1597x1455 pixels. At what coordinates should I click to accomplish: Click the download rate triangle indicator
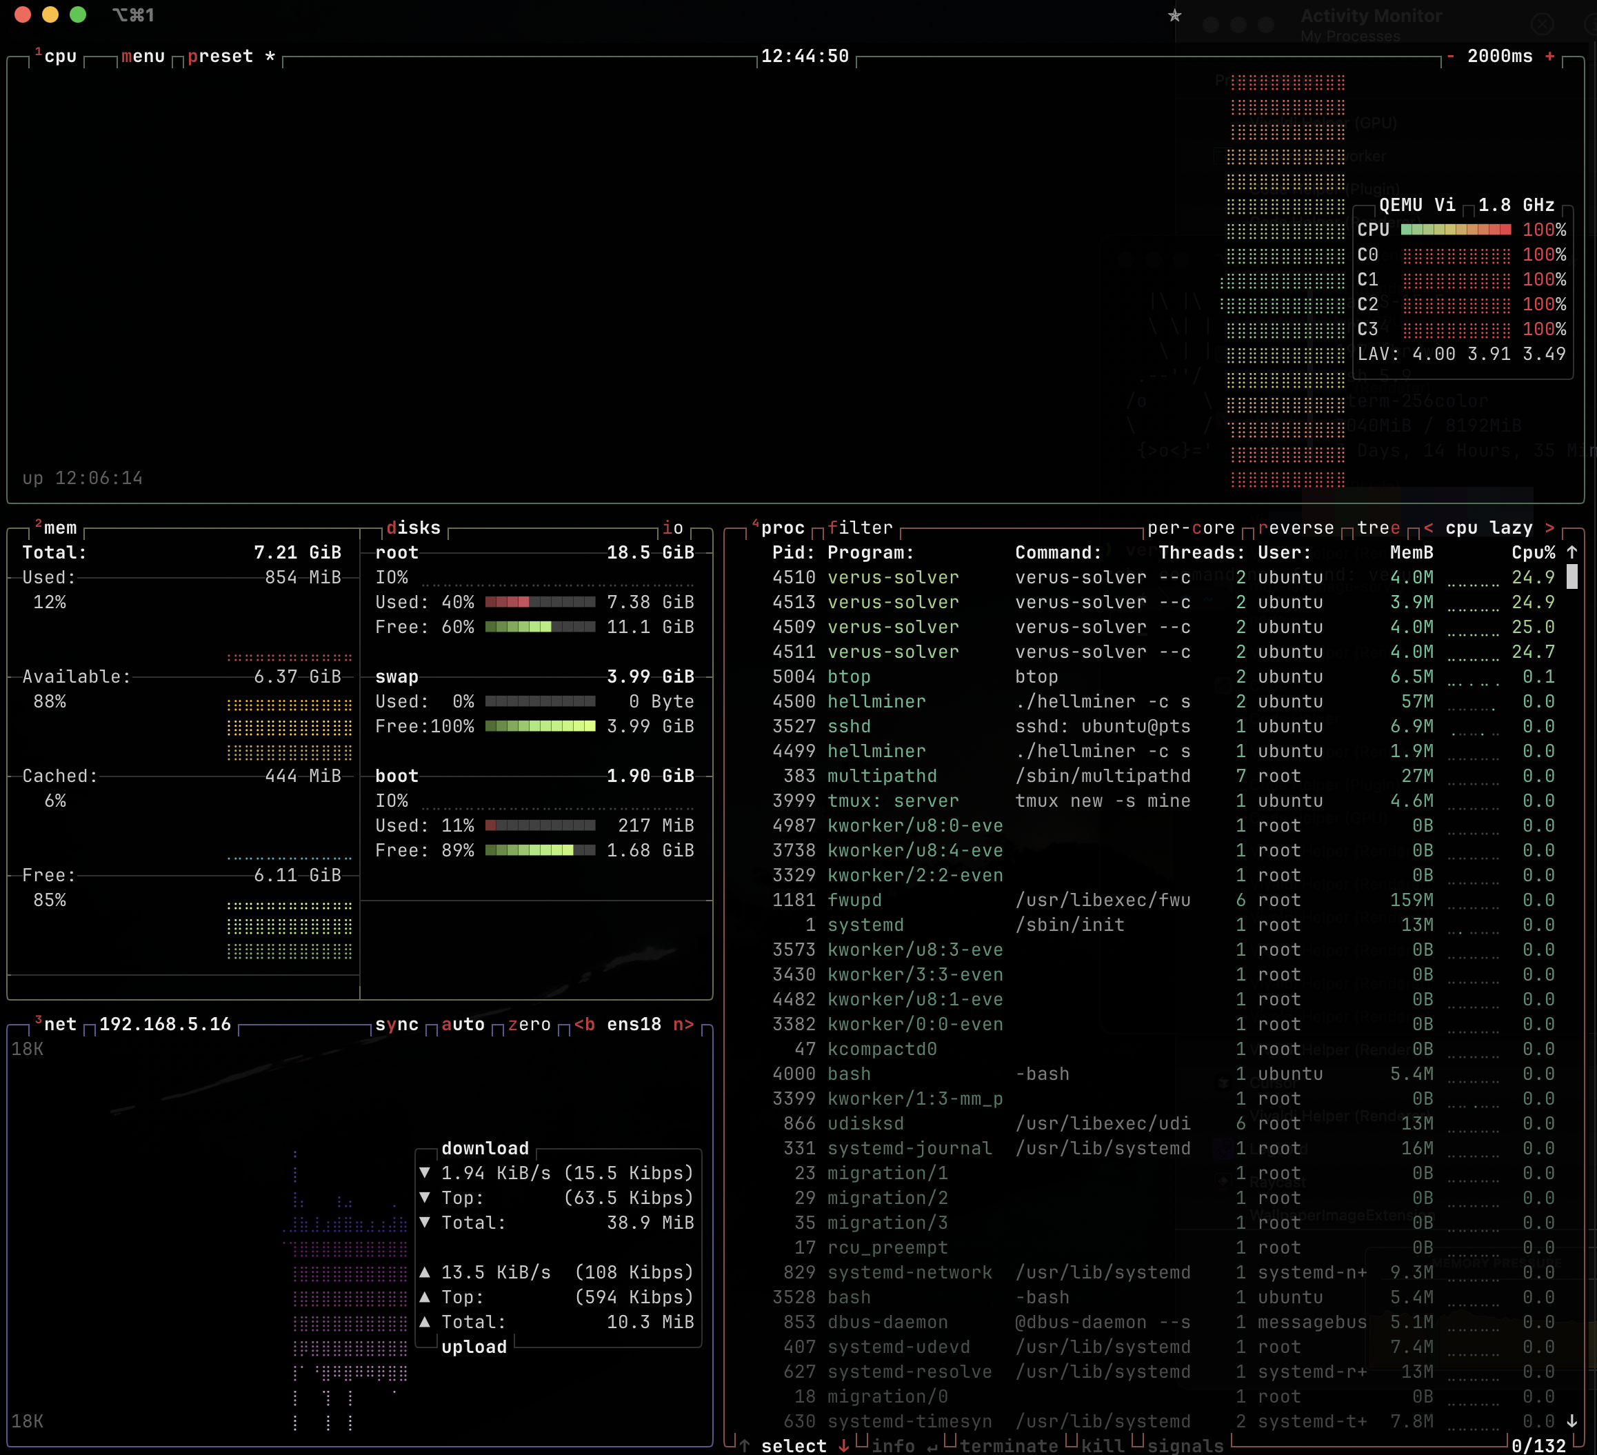coord(426,1173)
